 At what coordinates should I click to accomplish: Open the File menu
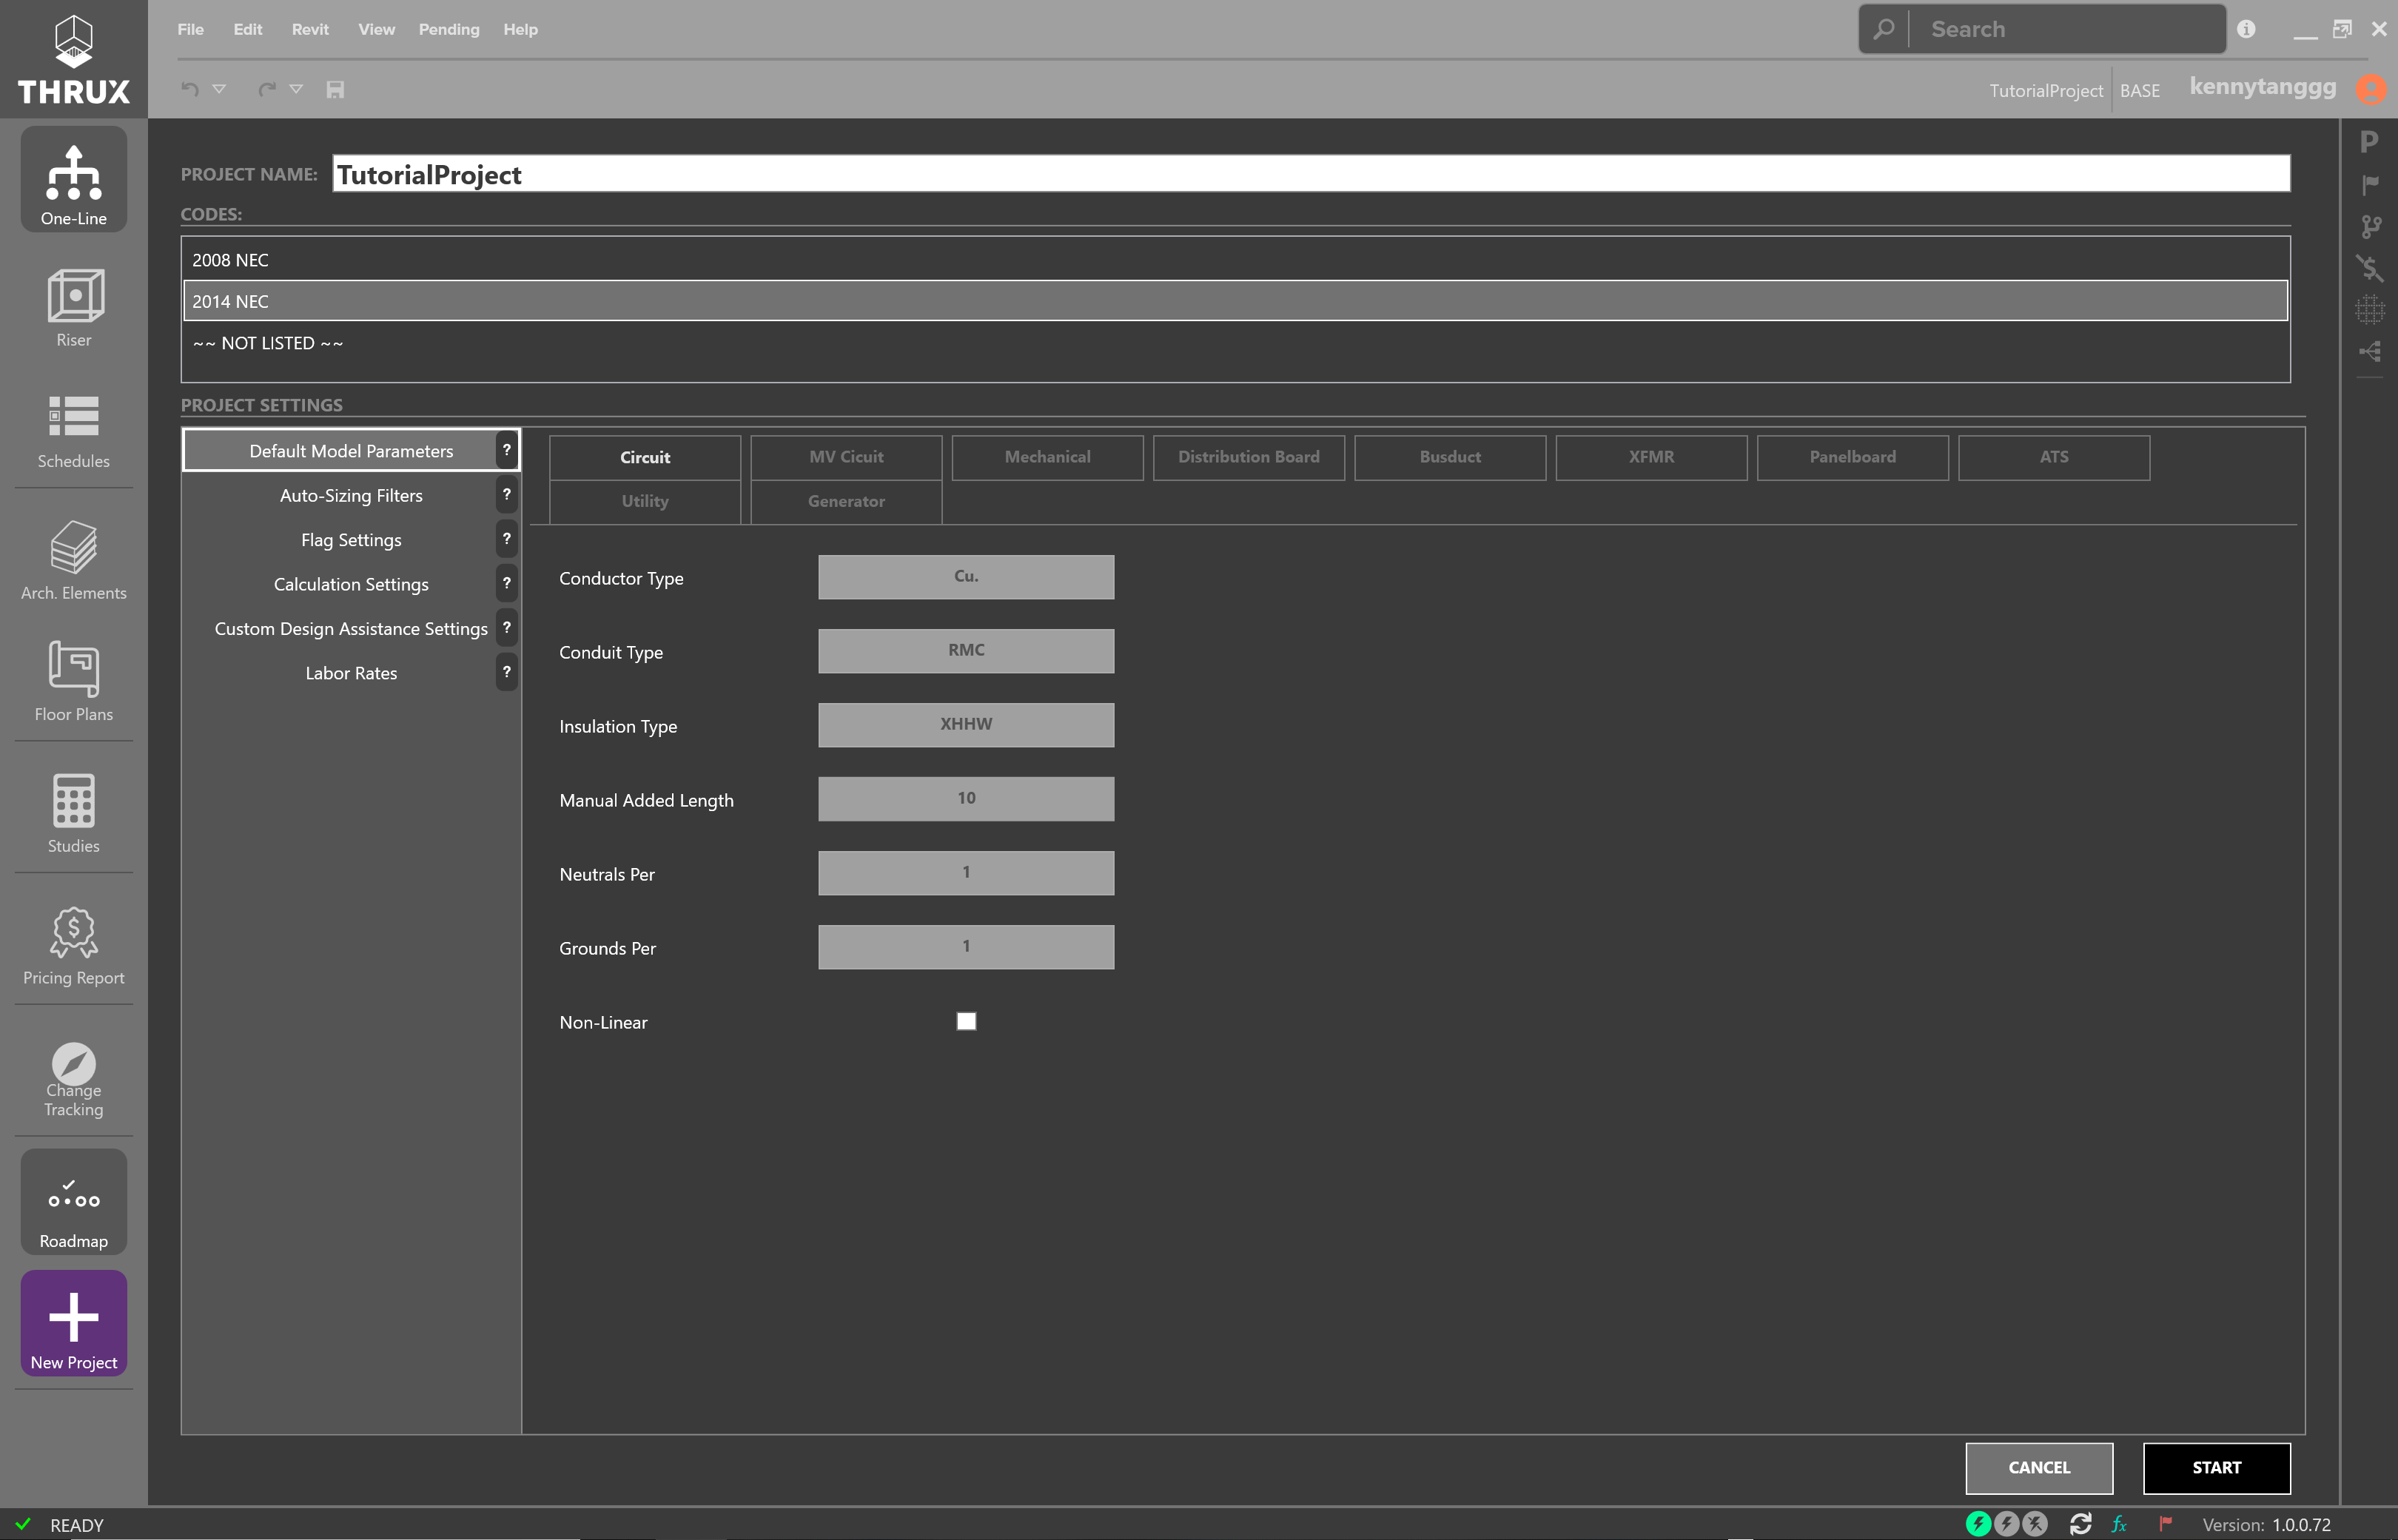click(x=190, y=29)
